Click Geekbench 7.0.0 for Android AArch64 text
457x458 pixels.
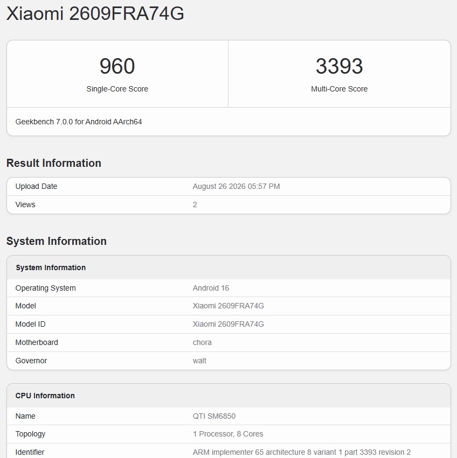click(79, 122)
